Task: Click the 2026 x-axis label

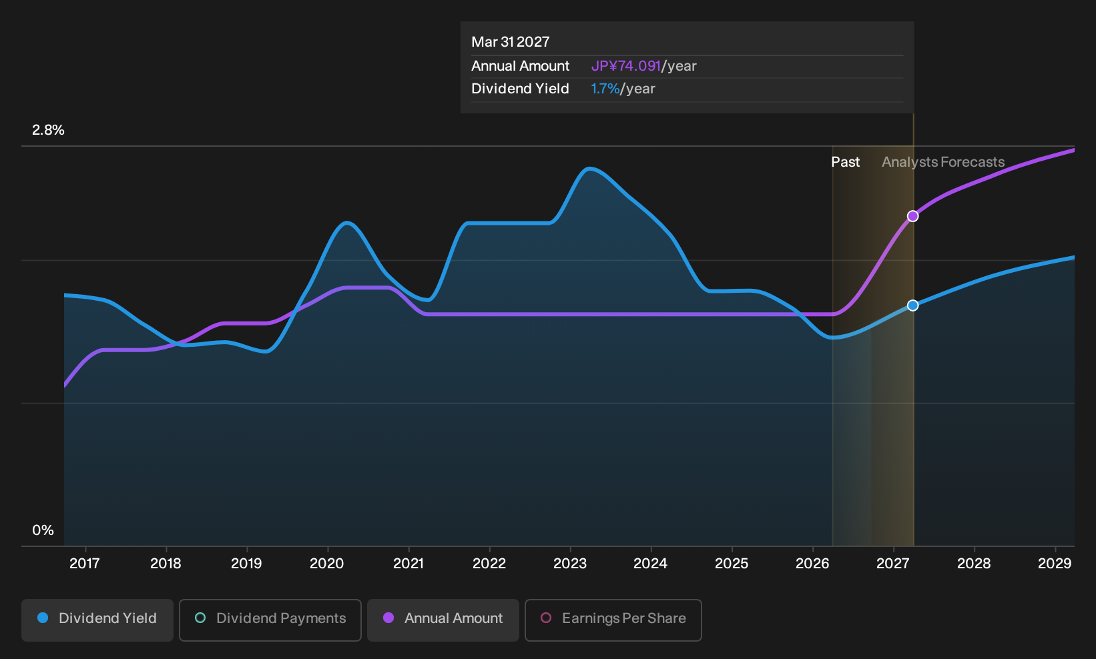Action: pyautogui.click(x=812, y=564)
